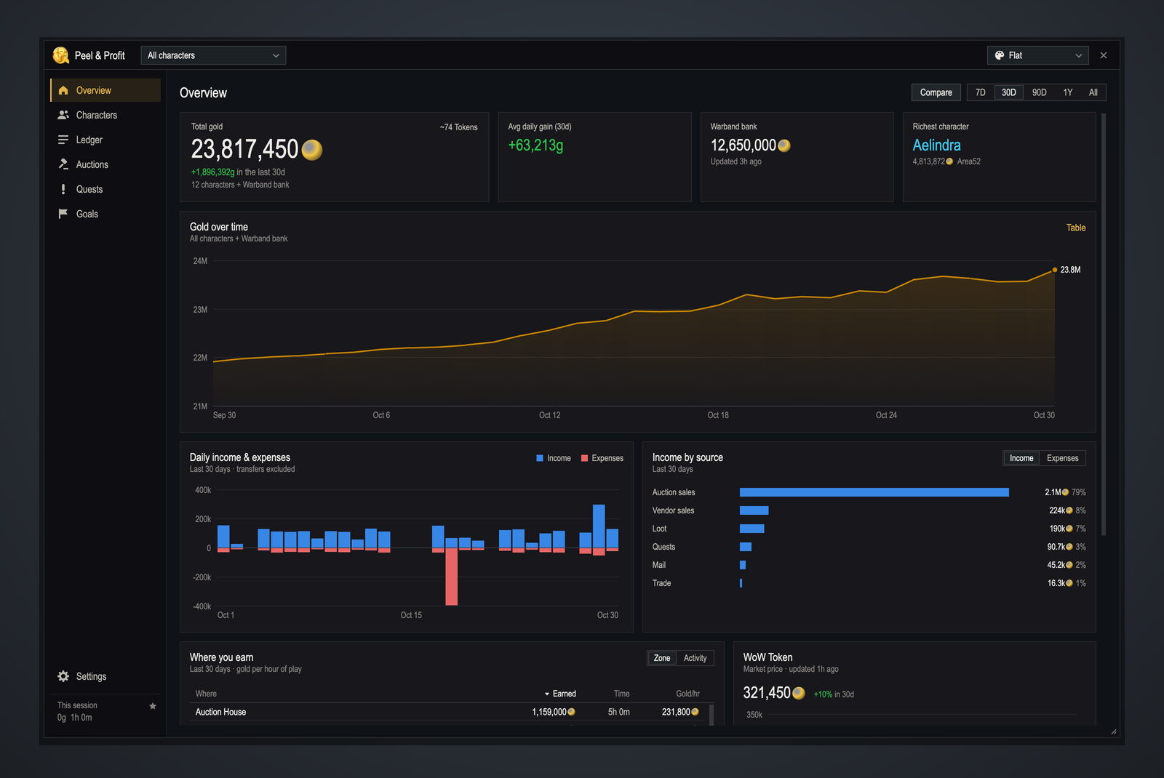The height and width of the screenshot is (778, 1164).
Task: Open Characters via its people icon
Action: pos(63,115)
